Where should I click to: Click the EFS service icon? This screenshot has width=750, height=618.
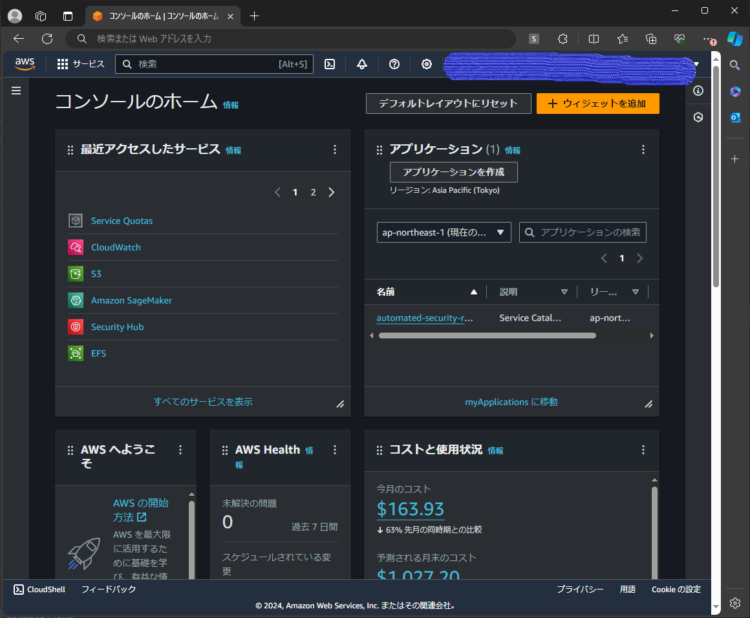point(76,353)
